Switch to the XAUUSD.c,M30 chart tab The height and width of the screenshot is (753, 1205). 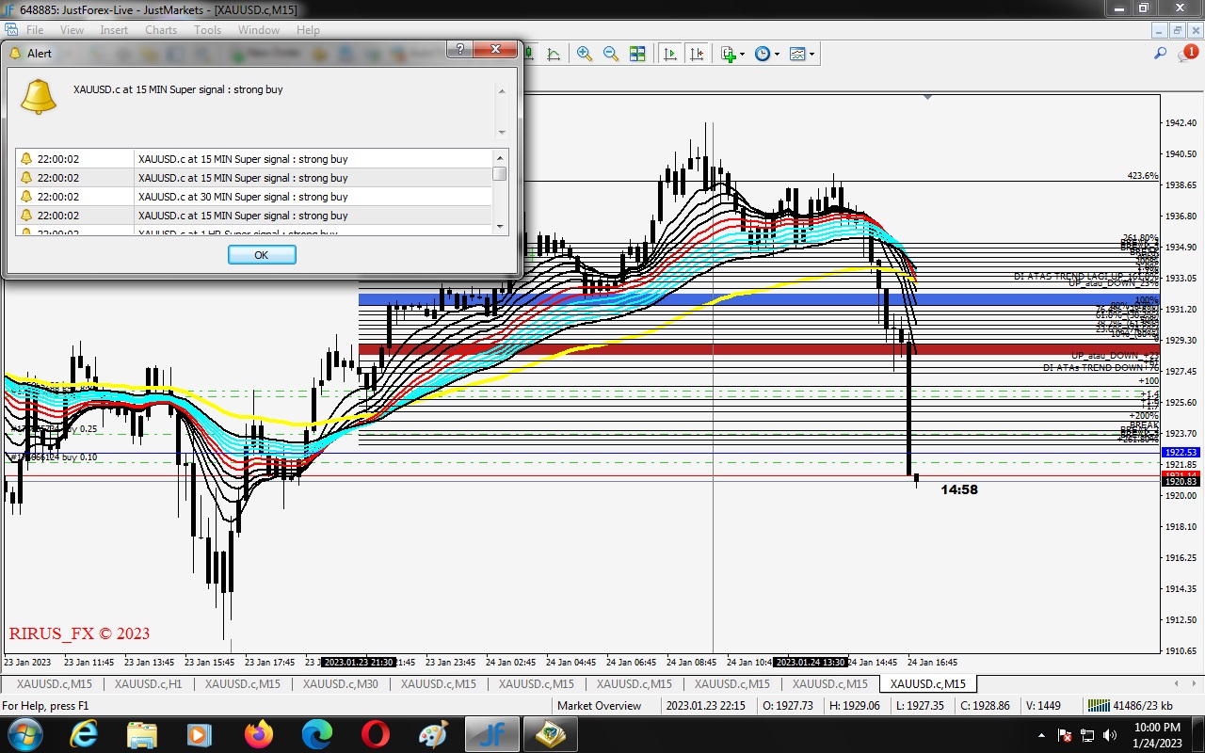(341, 684)
